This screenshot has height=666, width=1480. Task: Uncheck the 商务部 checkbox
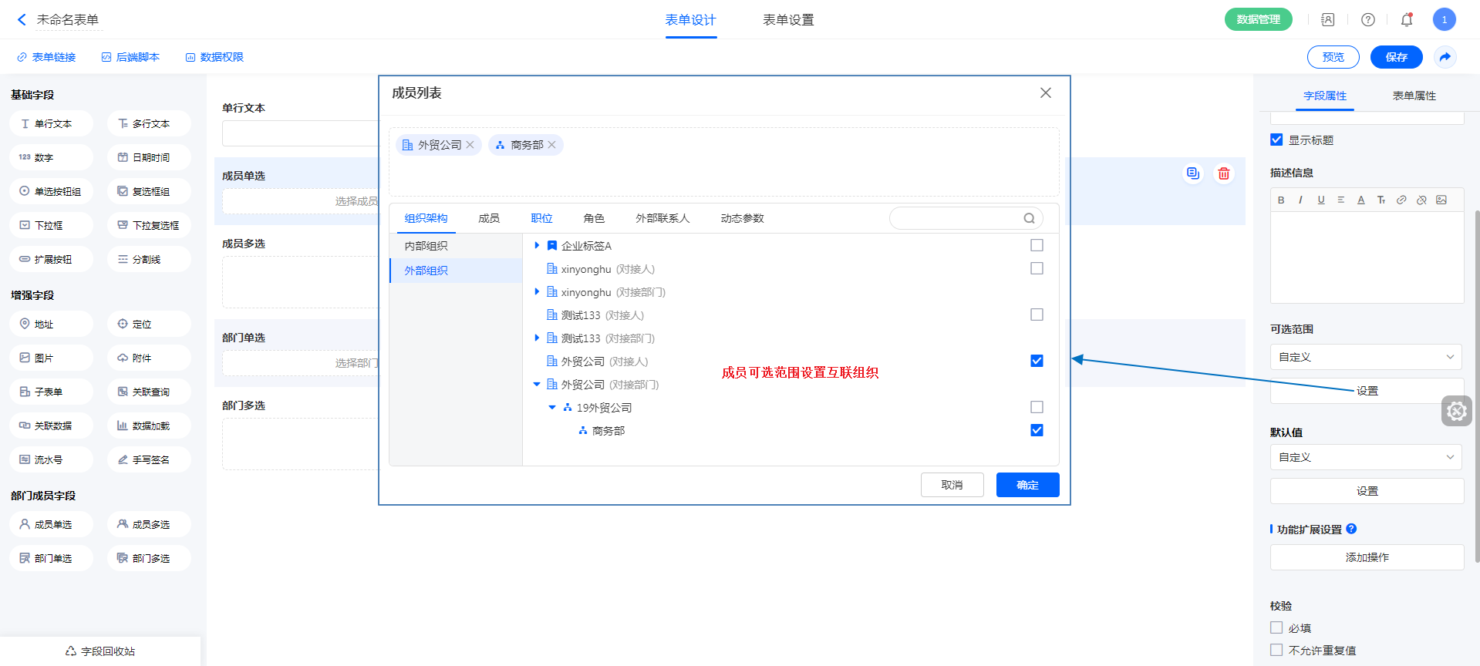click(1037, 430)
